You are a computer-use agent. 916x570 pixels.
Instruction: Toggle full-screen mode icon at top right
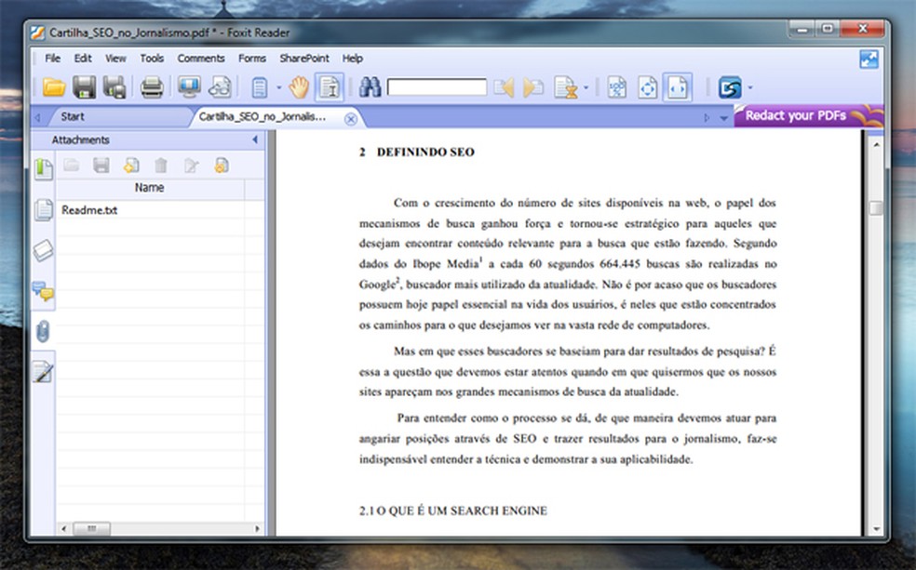coord(869,59)
